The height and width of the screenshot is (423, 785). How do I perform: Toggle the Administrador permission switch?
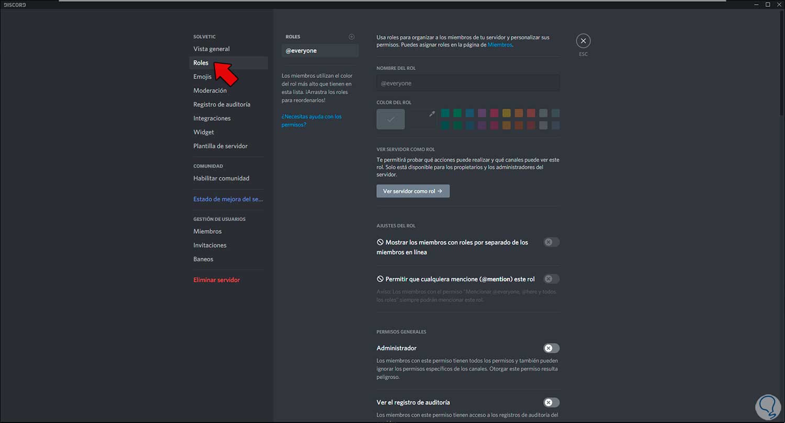551,348
